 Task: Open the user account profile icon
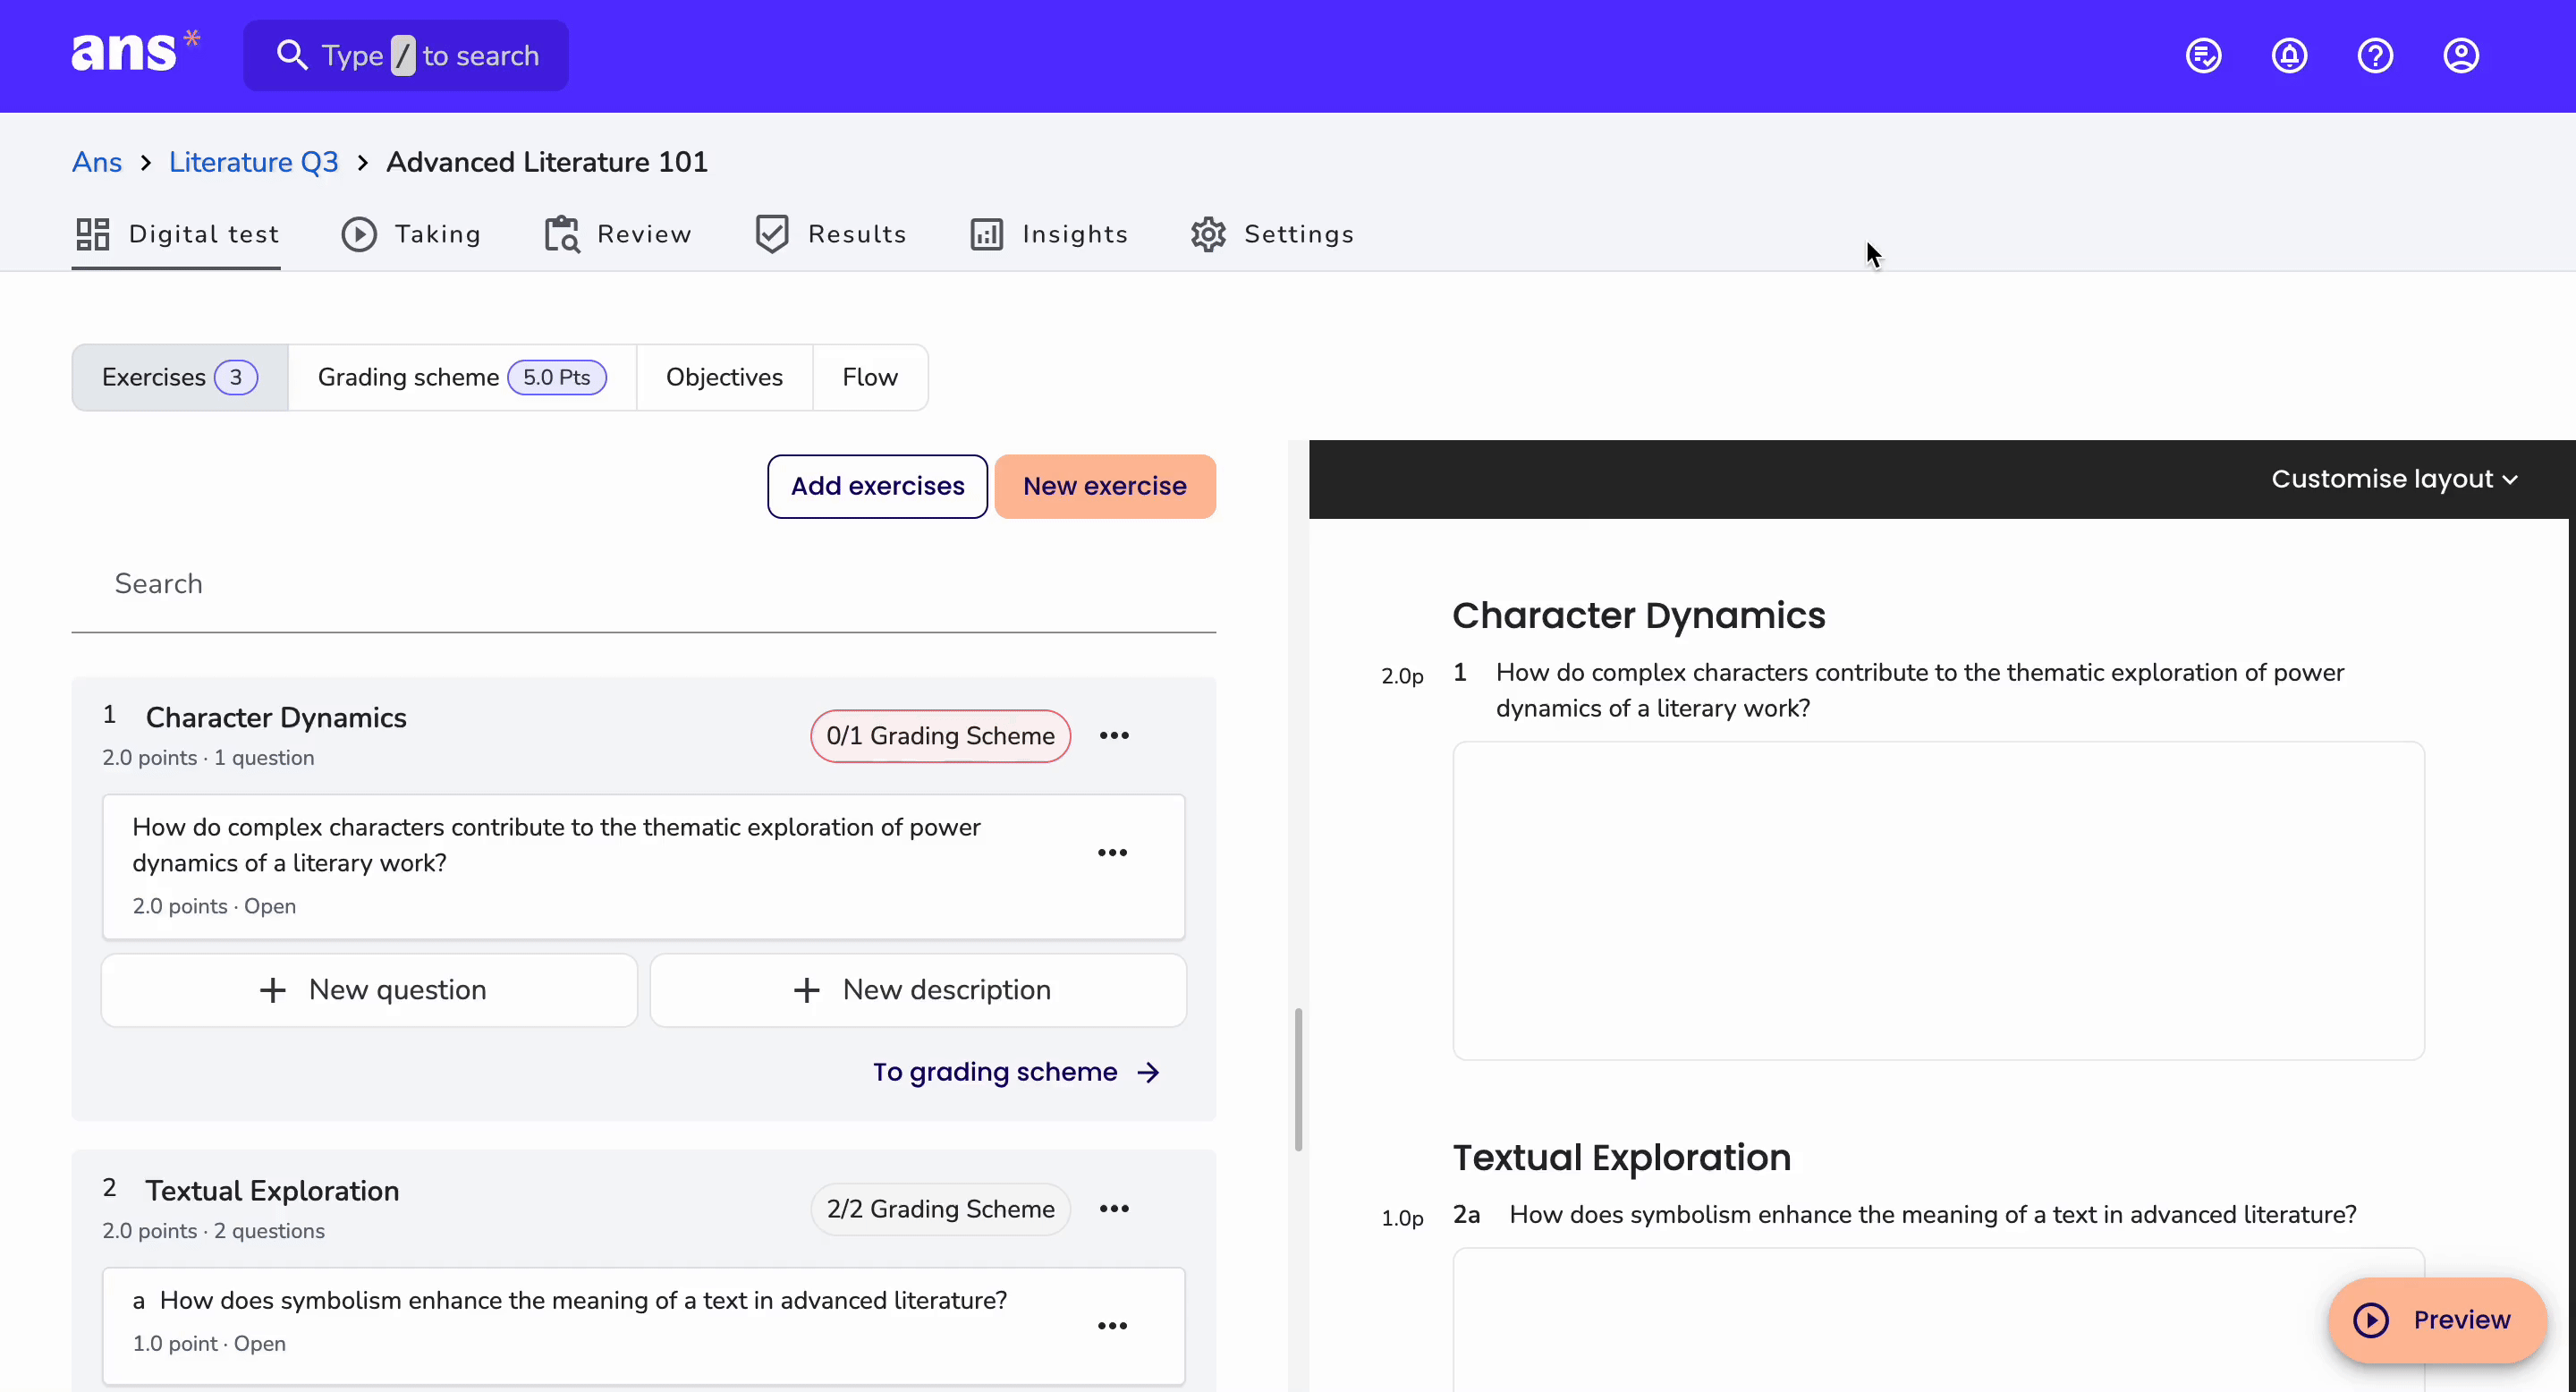point(2461,56)
